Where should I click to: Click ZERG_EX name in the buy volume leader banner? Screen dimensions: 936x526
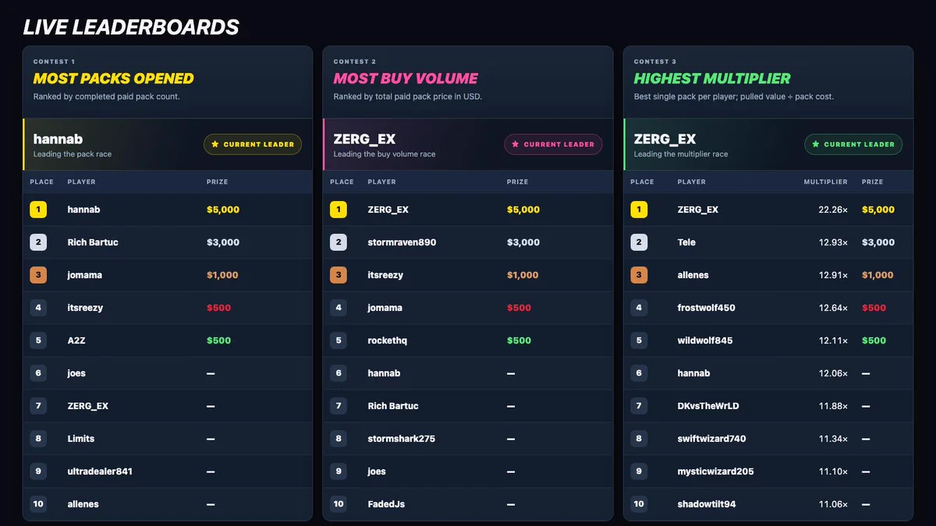(x=364, y=139)
